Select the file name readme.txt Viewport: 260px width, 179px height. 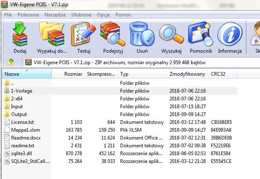point(23,146)
